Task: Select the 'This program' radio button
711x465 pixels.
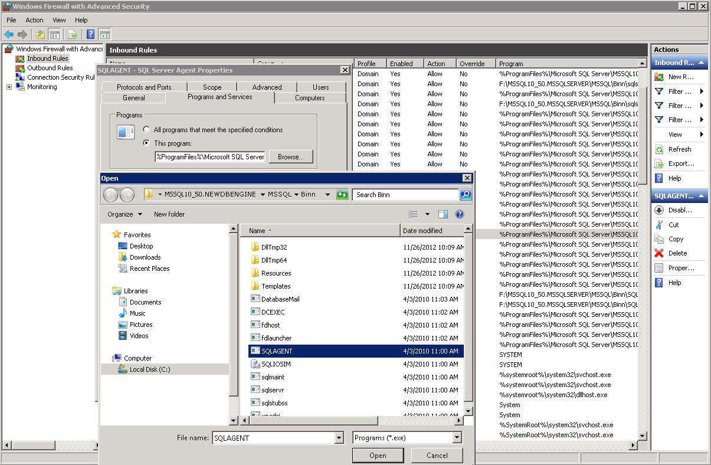Action: coord(146,143)
